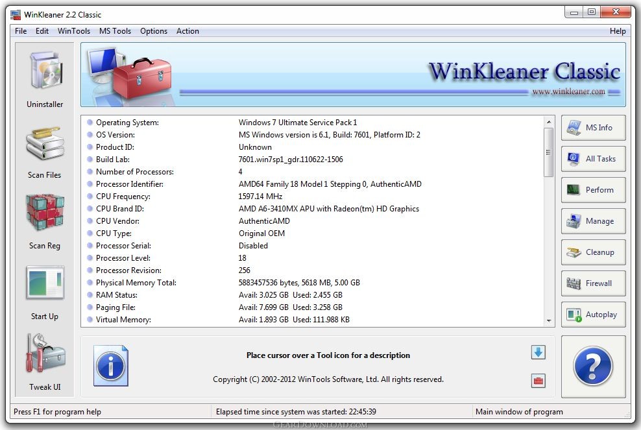This screenshot has height=430, width=641.
Task: Click the MS Info button
Action: pyautogui.click(x=593, y=128)
